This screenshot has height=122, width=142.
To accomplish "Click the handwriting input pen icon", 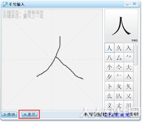I will coord(5,4).
